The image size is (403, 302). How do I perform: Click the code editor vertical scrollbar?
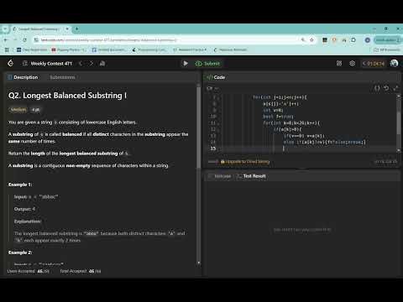pos(399,123)
